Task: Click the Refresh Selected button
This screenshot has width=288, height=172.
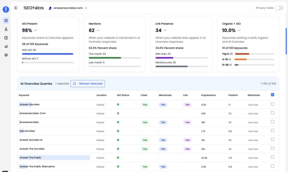Action: [x=88, y=83]
